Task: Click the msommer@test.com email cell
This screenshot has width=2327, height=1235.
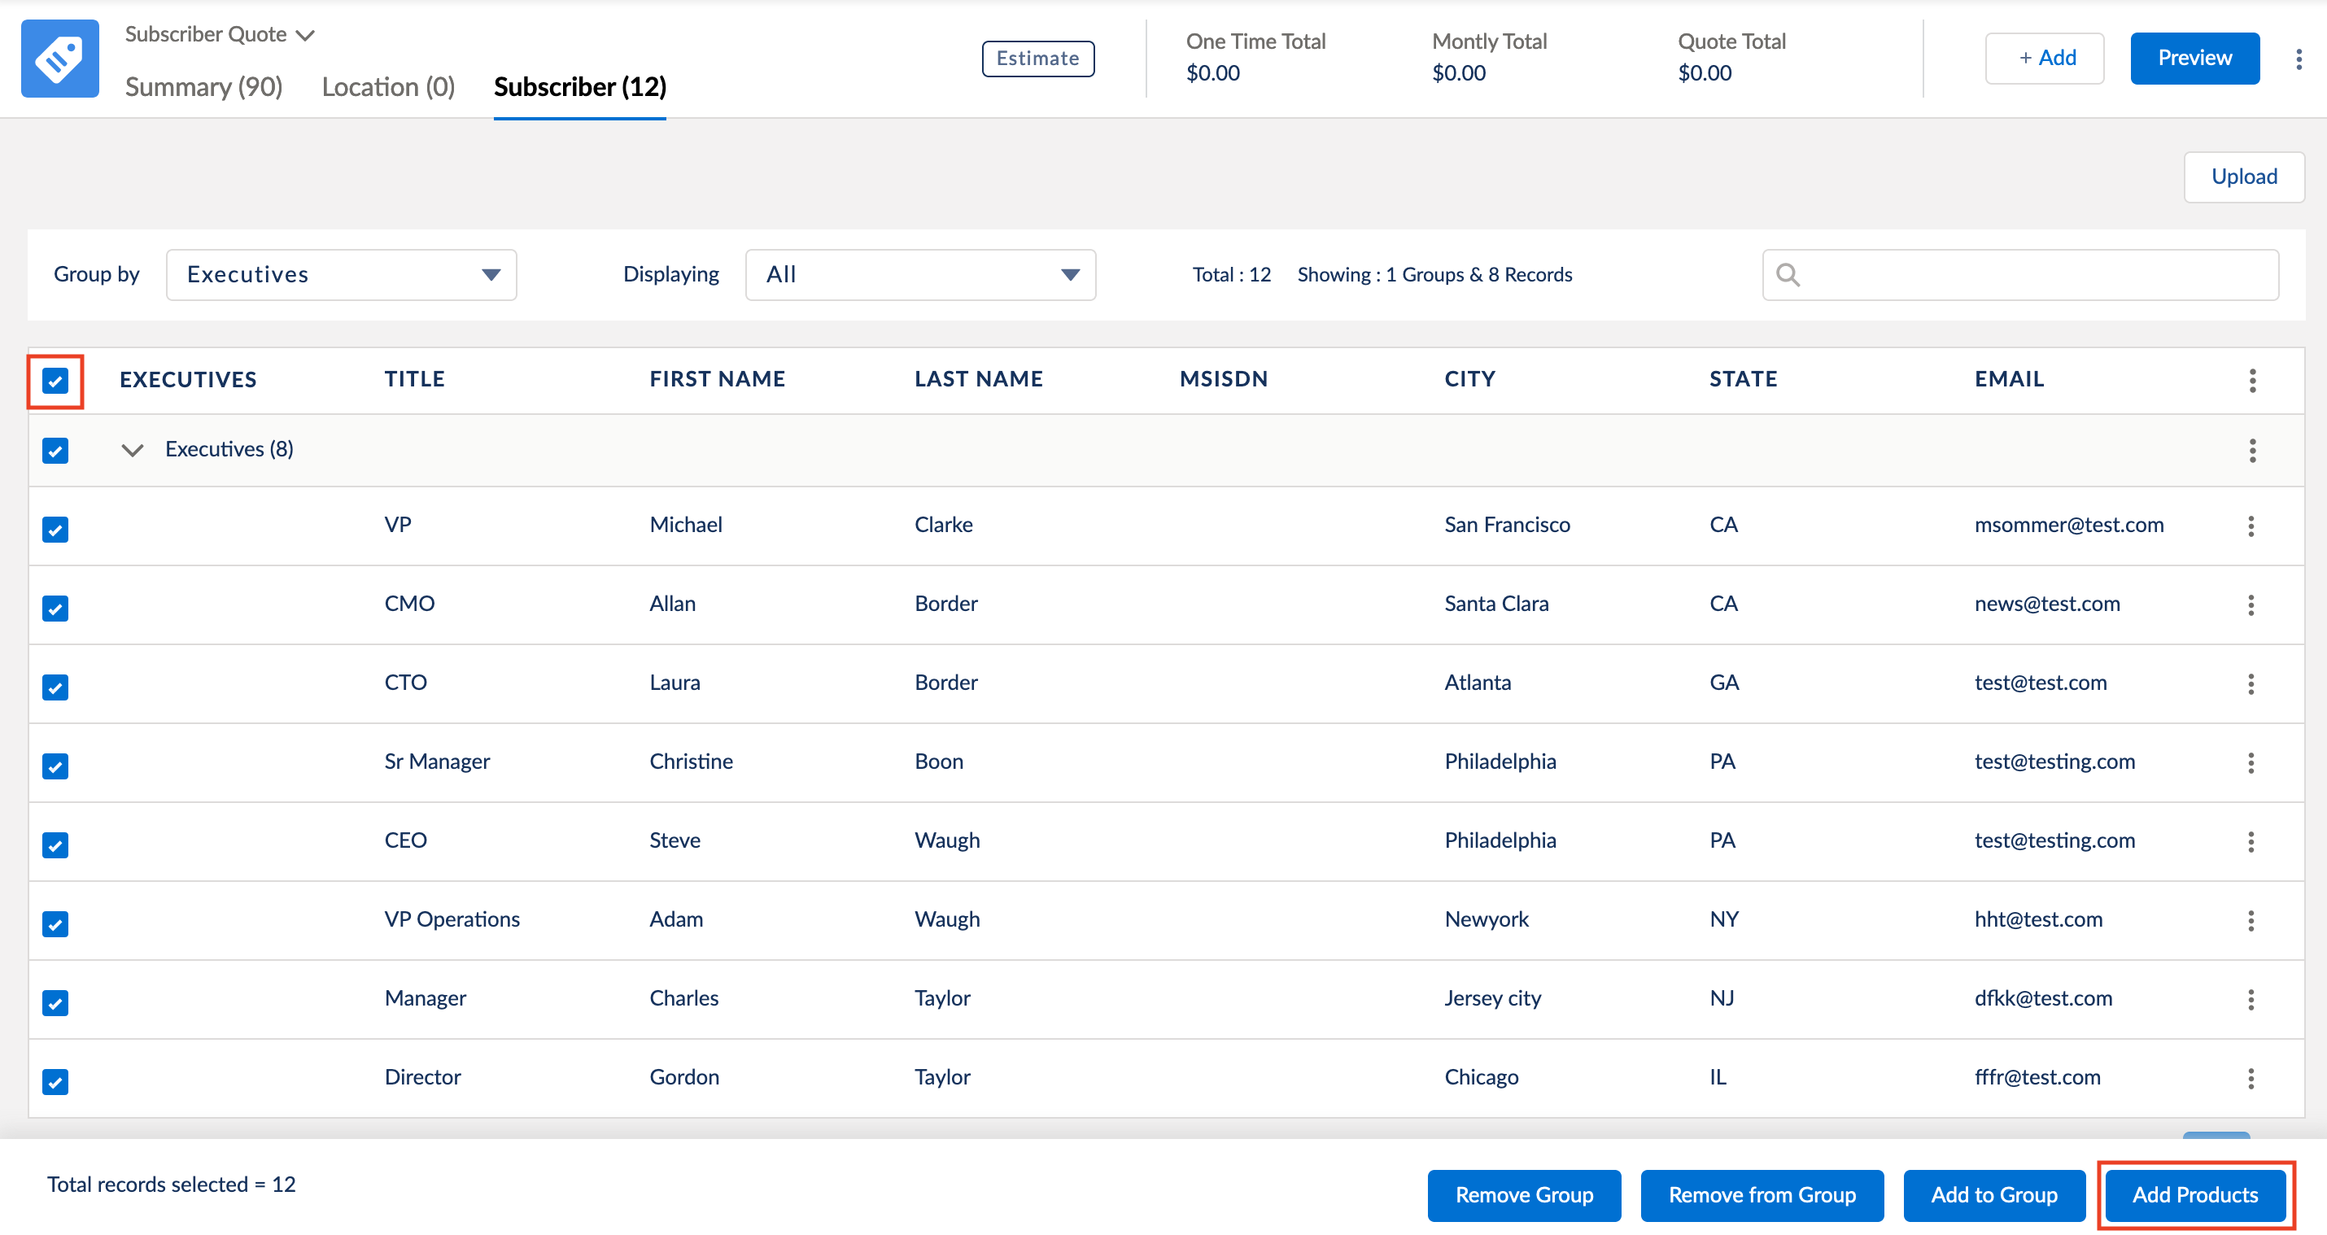Action: tap(2068, 525)
